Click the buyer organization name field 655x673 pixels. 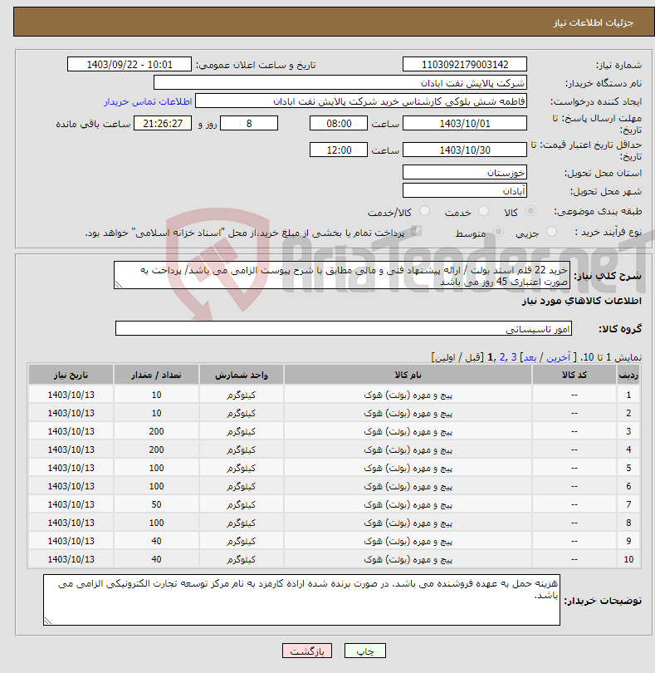coord(340,82)
